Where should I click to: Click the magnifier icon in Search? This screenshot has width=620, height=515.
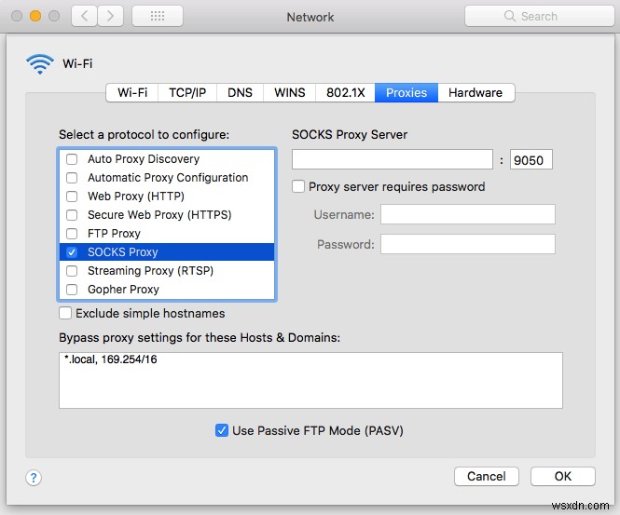click(x=510, y=16)
